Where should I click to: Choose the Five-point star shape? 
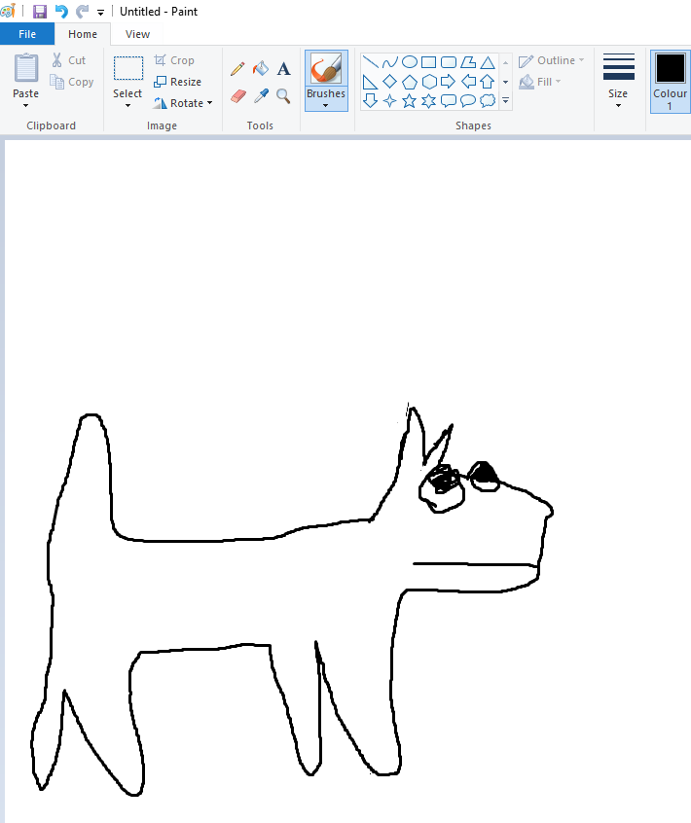pyautogui.click(x=410, y=101)
